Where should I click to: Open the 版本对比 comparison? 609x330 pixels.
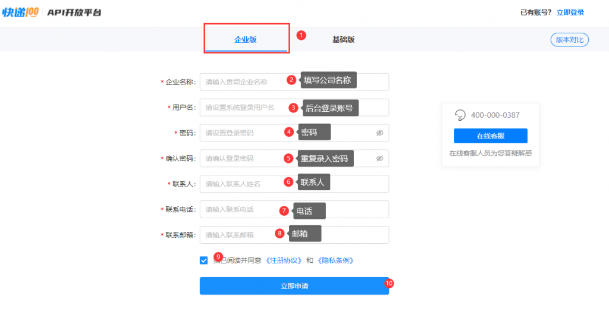click(569, 40)
